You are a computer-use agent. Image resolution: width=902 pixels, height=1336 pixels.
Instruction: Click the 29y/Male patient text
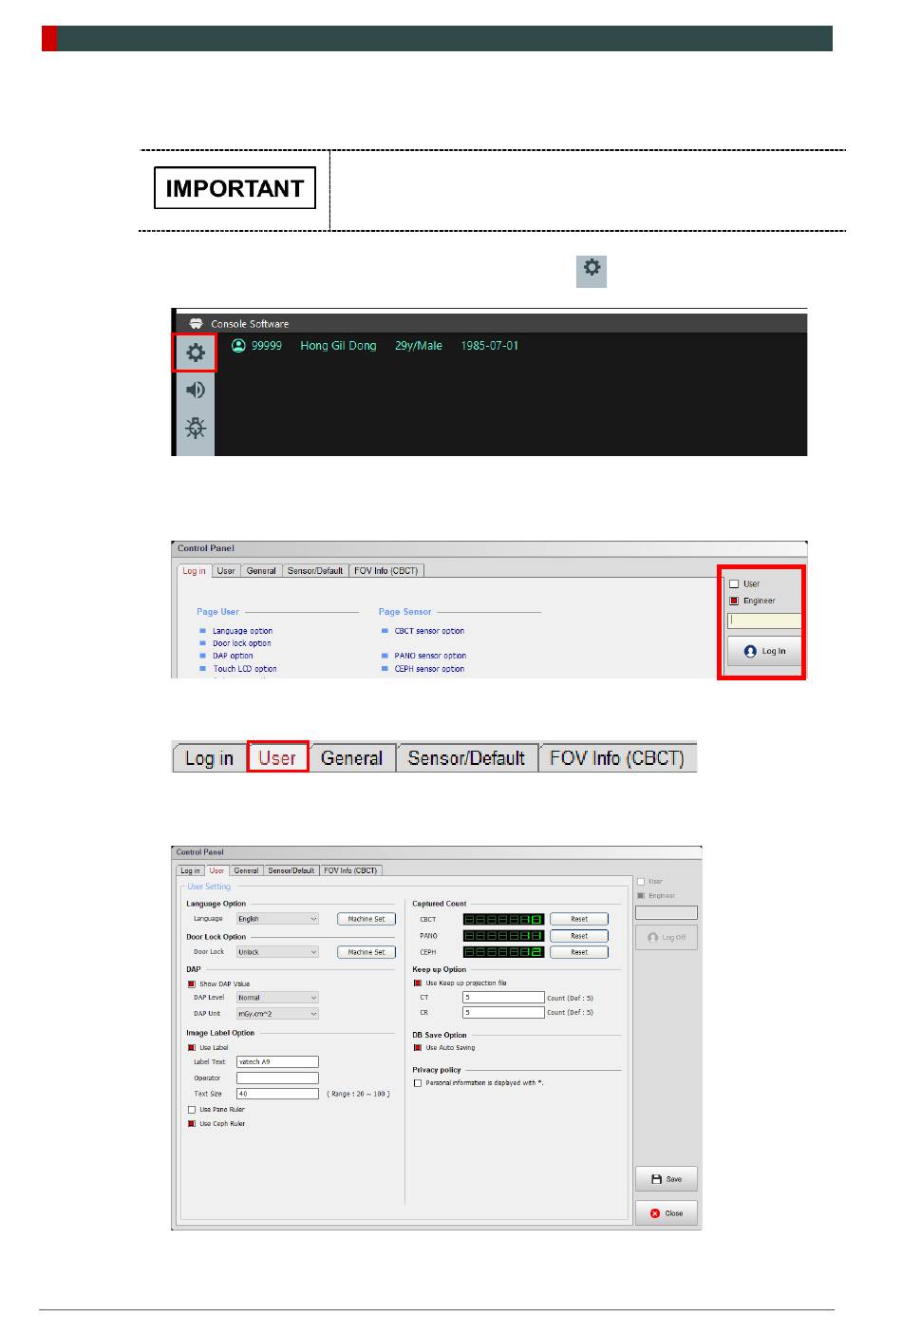click(419, 346)
